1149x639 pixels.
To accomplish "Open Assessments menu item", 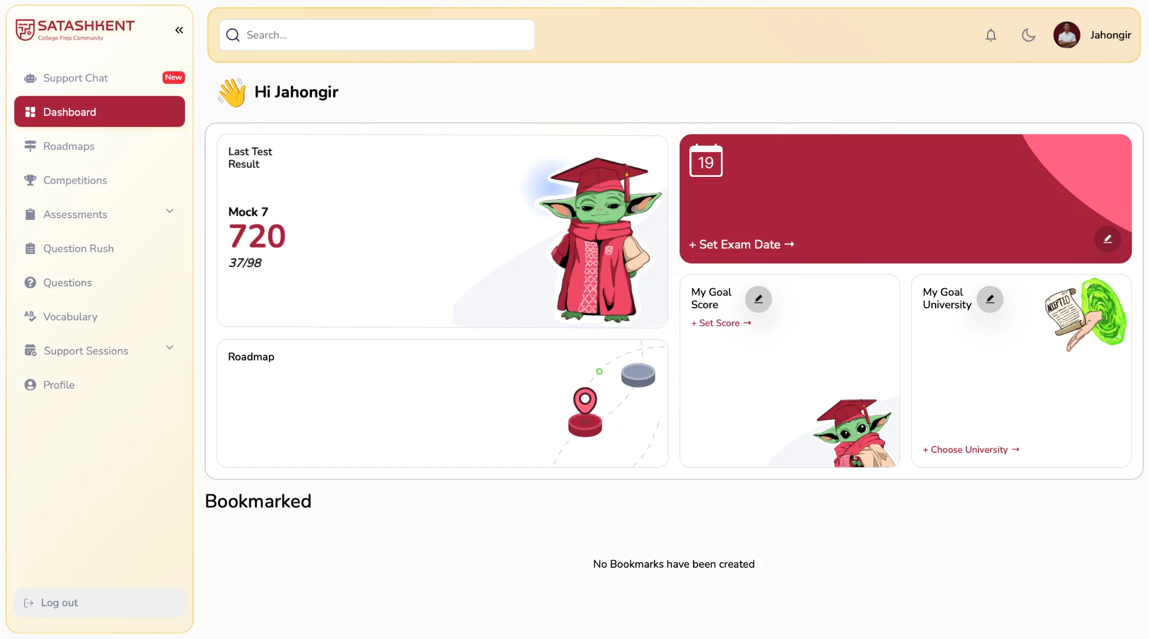I will coord(99,214).
